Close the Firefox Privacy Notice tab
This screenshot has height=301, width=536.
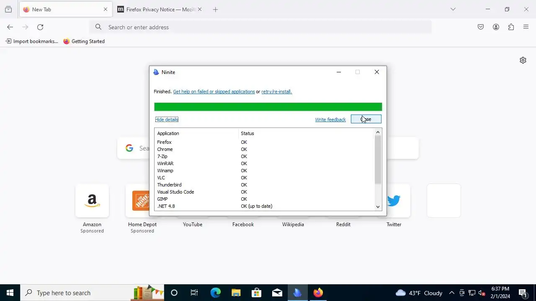tap(200, 9)
